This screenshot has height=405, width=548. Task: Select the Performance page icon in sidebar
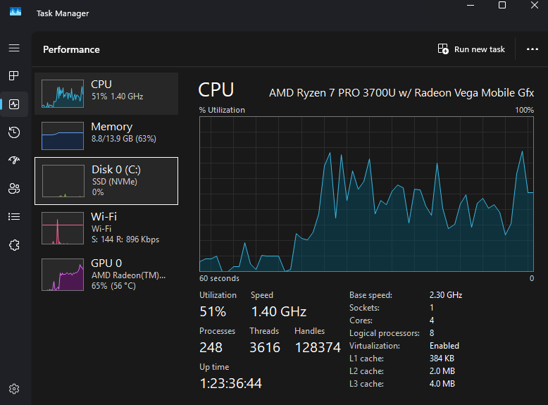14,104
